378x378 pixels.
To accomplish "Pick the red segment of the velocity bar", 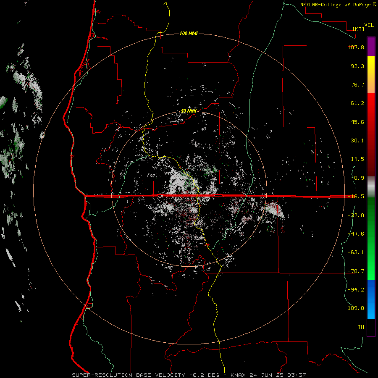I will pyautogui.click(x=371, y=134).
